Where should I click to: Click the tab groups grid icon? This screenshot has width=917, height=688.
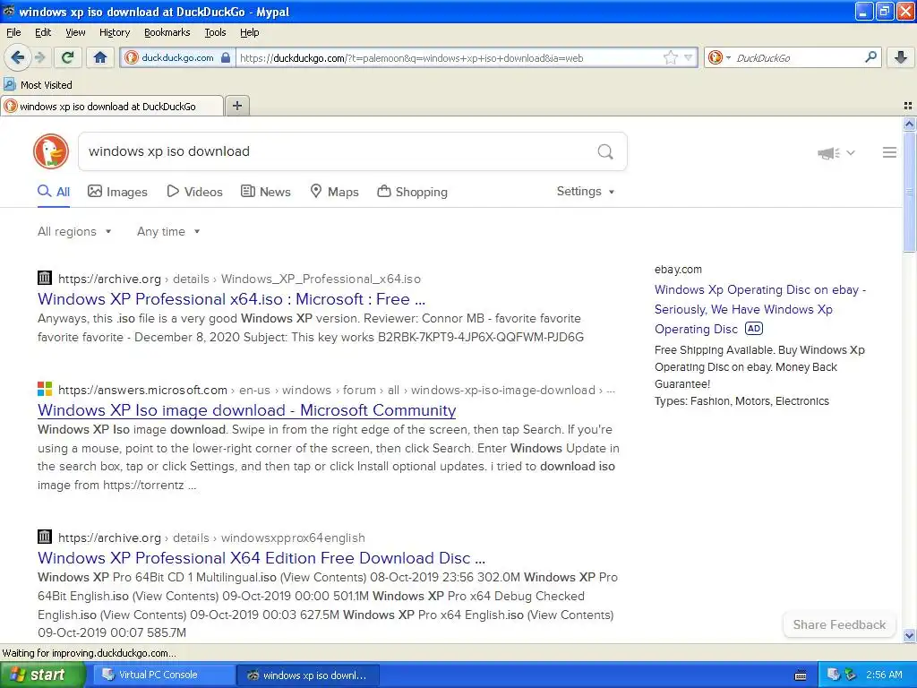pyautogui.click(x=908, y=106)
